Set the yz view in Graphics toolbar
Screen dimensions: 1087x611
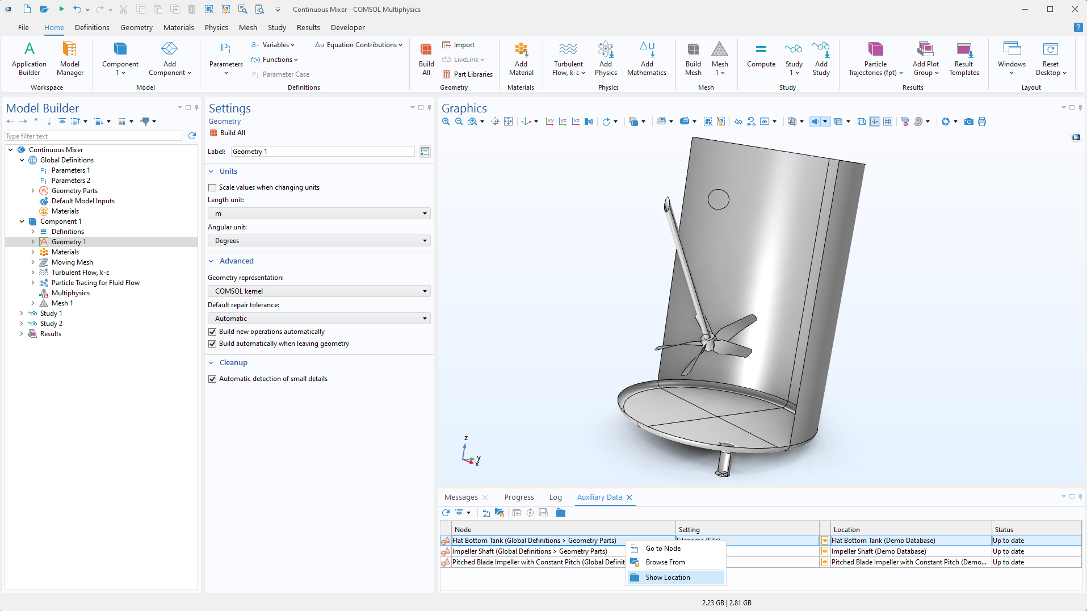[x=563, y=122]
